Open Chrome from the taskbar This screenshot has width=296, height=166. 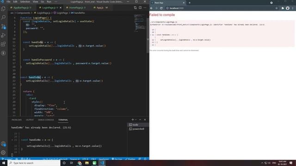[x=80, y=163]
